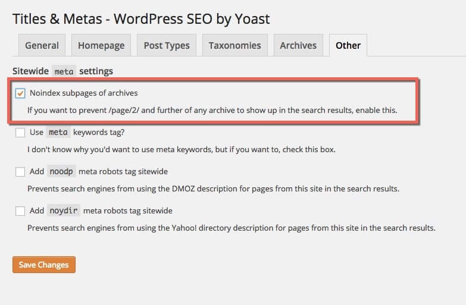Enable the Use meta keywords tag checkbox
466x305 pixels.
click(20, 132)
